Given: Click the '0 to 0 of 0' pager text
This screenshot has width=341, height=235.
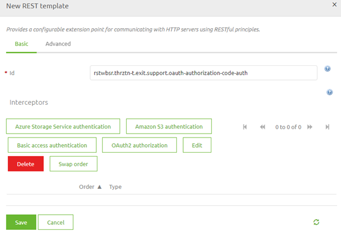Looking at the screenshot, I should click(x=288, y=127).
